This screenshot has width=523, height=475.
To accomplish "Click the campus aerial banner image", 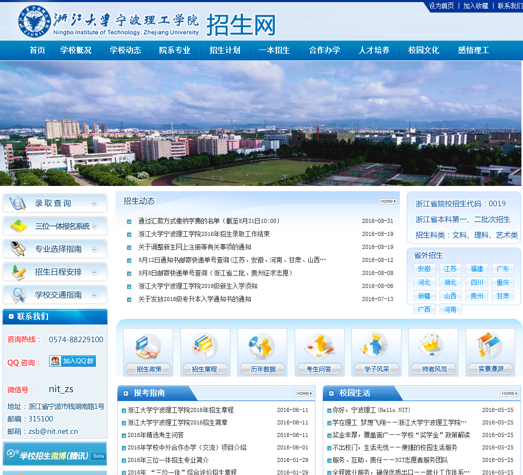I will 261,123.
